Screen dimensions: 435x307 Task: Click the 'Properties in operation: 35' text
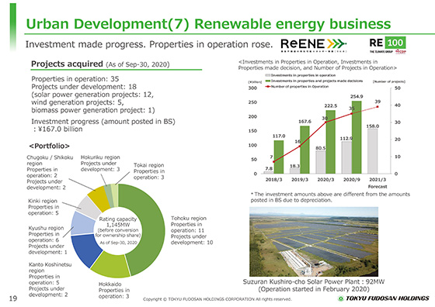[x=75, y=79]
